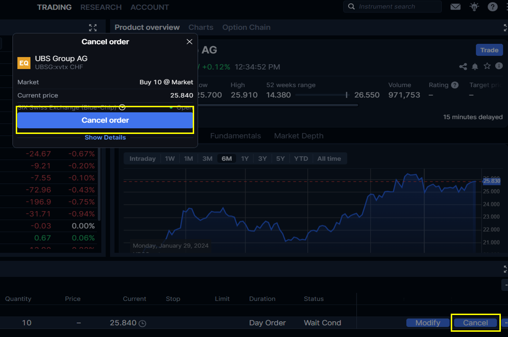Select the 3Y chart range
This screenshot has height=337, width=508.
[x=262, y=159]
